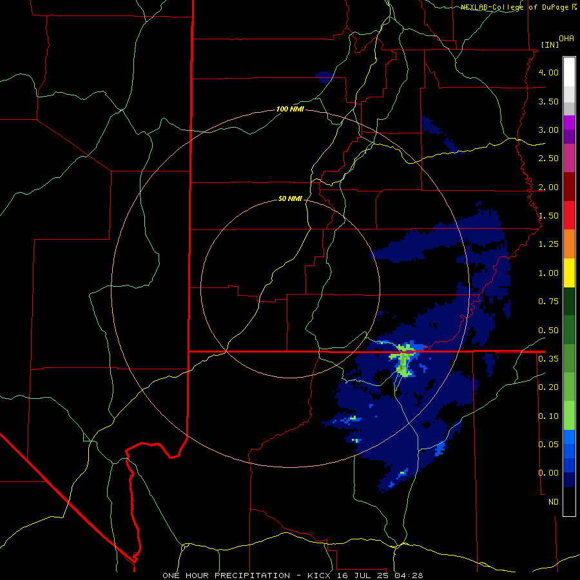The width and height of the screenshot is (580, 580).
Task: Select the 1.25 legend value
Action: click(548, 244)
